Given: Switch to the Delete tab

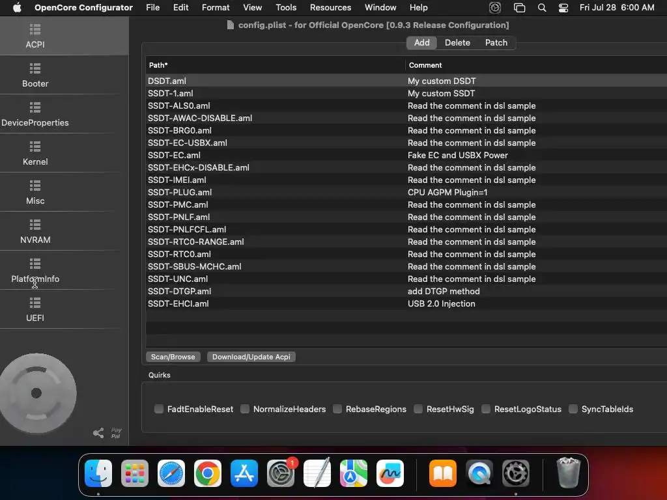Looking at the screenshot, I should tap(457, 42).
